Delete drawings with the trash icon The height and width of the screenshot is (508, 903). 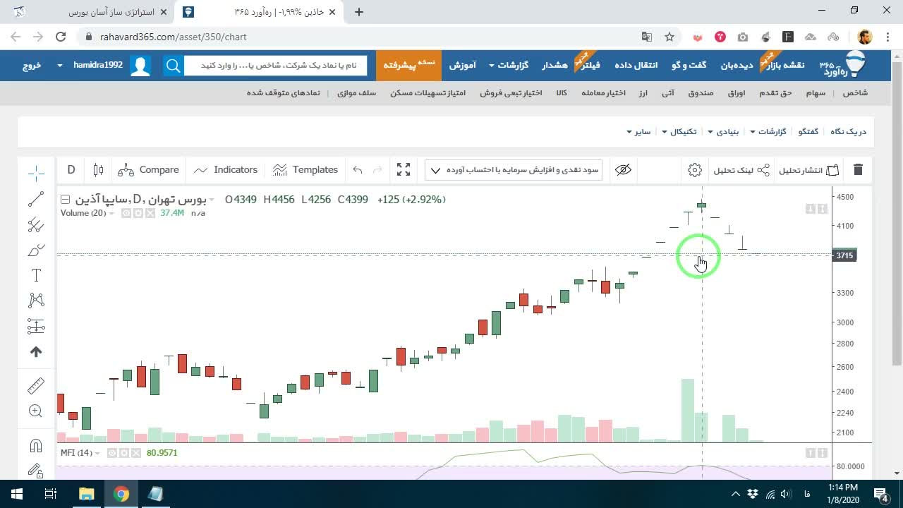click(x=858, y=170)
